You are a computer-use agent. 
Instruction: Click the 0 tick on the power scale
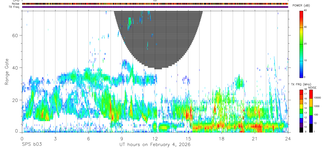coord(305,77)
